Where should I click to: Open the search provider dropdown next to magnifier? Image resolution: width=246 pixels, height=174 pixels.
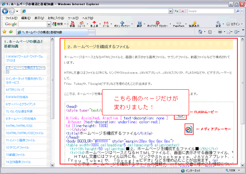[242, 11]
